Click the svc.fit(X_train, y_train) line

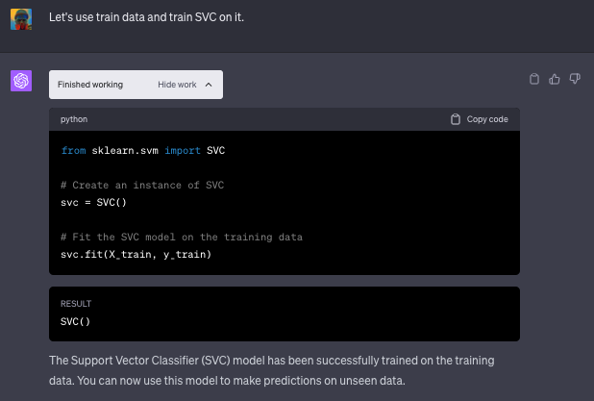click(135, 254)
